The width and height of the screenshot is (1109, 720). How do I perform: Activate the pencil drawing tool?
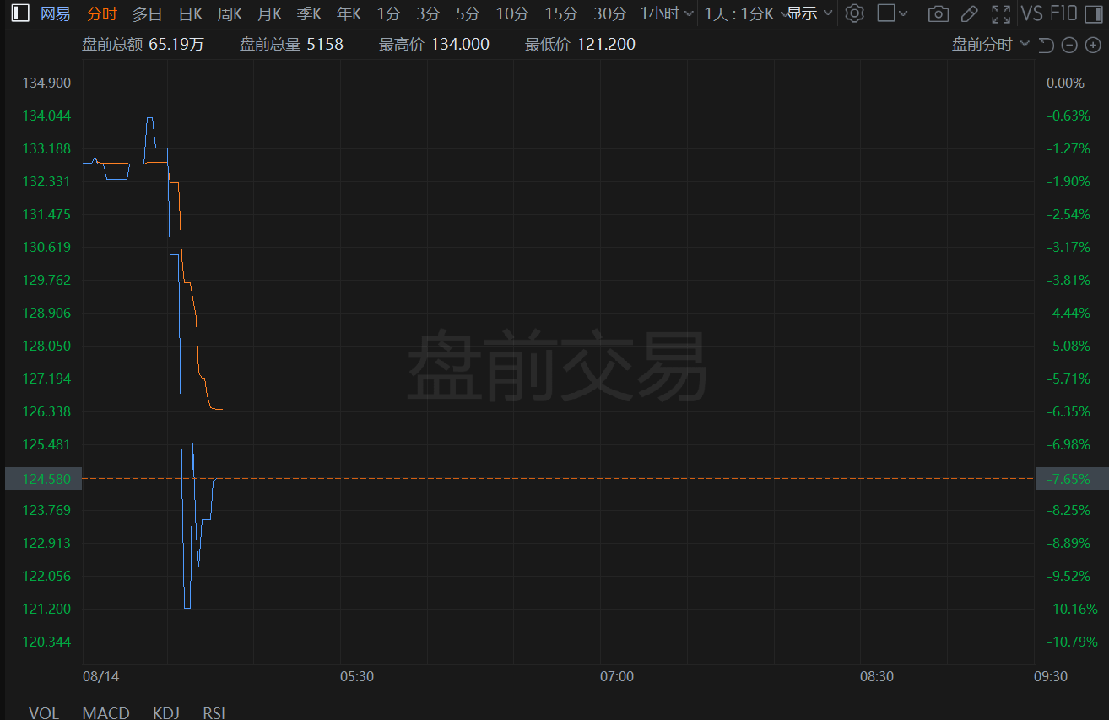[x=970, y=13]
